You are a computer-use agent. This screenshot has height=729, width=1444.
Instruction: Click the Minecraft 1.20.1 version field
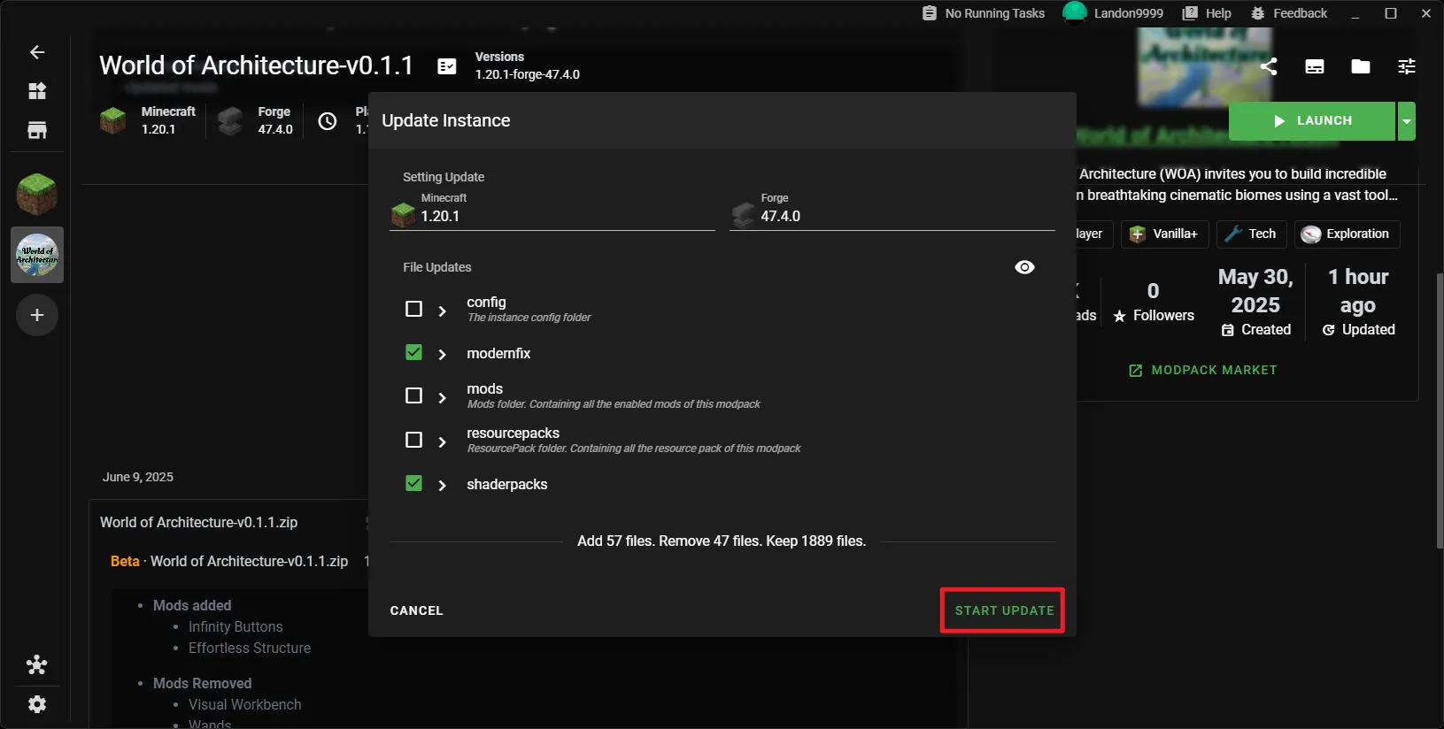(552, 211)
